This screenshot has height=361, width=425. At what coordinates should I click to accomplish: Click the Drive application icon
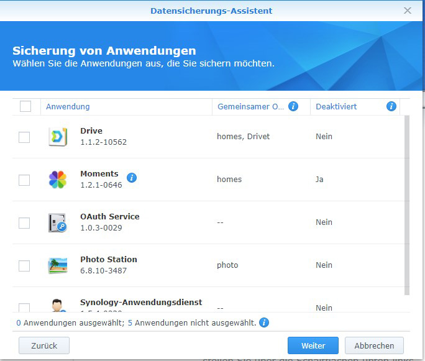tap(58, 137)
